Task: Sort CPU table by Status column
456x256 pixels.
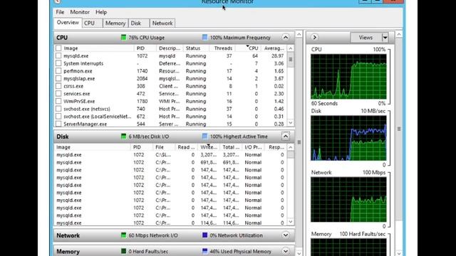Action: (x=195, y=48)
